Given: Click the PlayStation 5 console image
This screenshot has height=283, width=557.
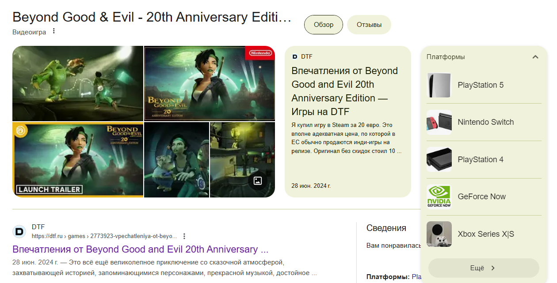Looking at the screenshot, I should (x=439, y=85).
